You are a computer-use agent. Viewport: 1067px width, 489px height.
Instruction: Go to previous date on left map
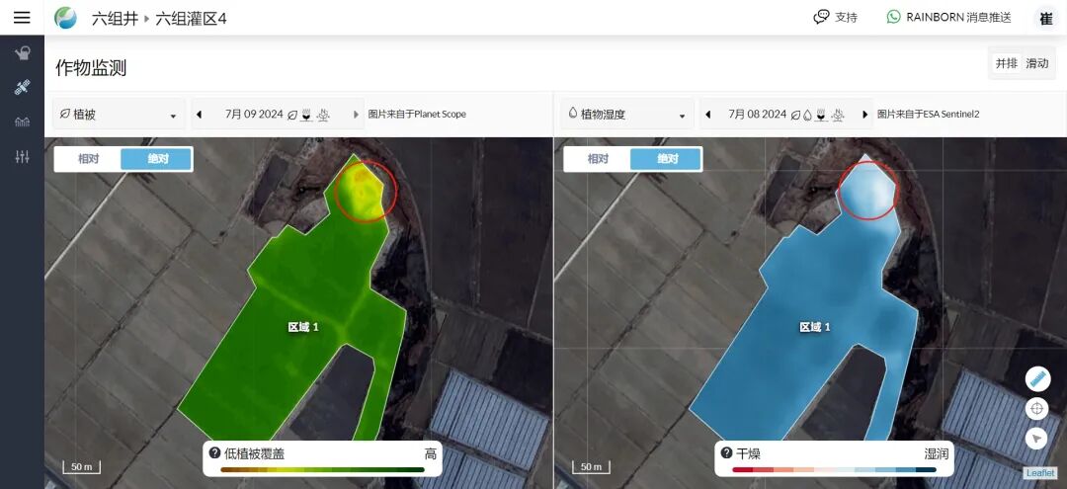click(x=200, y=115)
